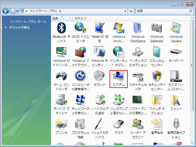The height and width of the screenshot is (147, 196).
Task: Click the 検索 search input field
Action: coord(162,11)
